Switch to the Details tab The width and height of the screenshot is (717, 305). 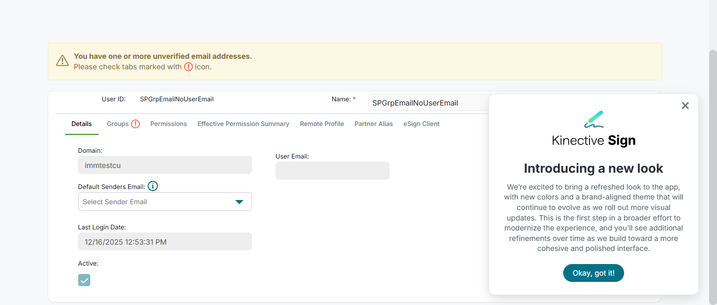[x=81, y=124]
